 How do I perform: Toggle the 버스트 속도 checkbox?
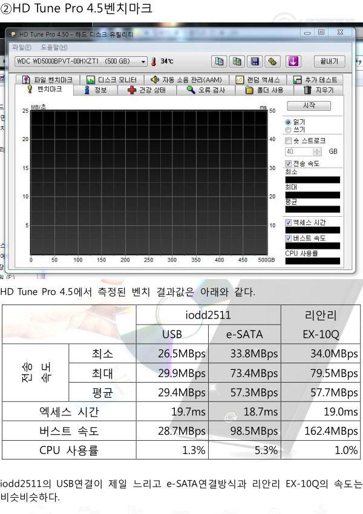coord(289,238)
